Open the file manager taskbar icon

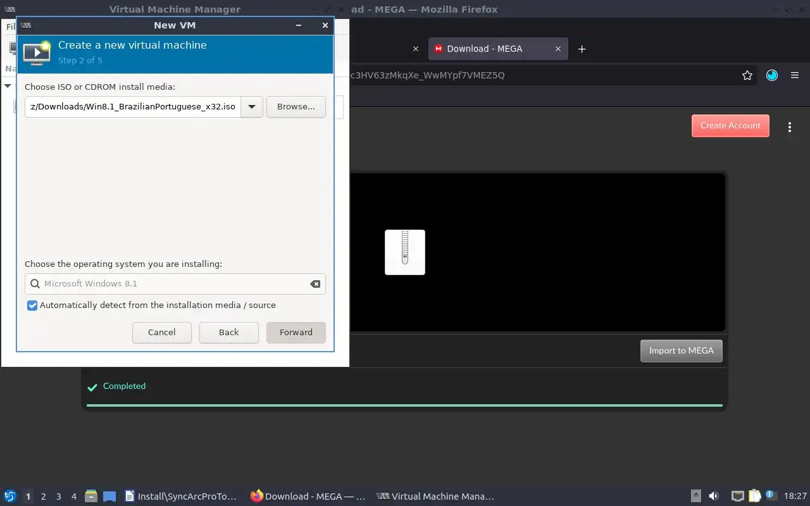click(91, 497)
